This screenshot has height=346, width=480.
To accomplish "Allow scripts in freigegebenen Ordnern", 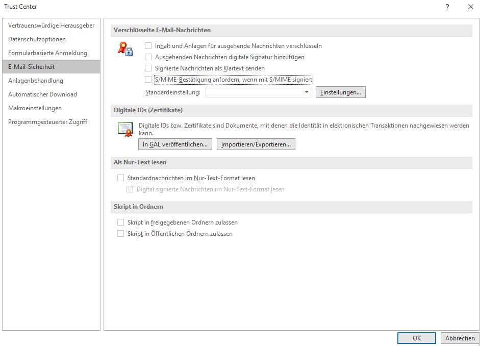I will coord(121,223).
